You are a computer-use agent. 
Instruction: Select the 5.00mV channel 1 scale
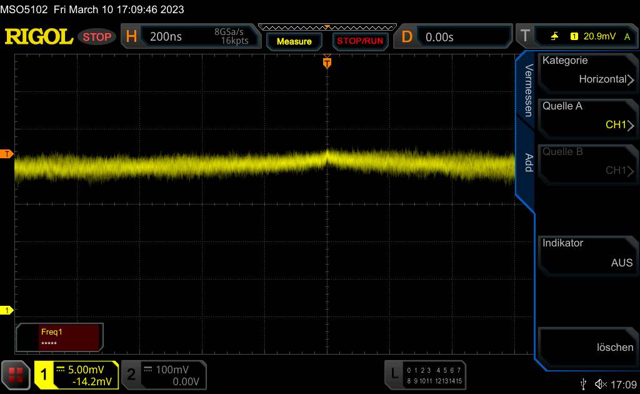86,370
